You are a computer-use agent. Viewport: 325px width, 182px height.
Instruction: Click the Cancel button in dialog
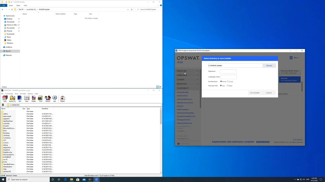pos(269,93)
